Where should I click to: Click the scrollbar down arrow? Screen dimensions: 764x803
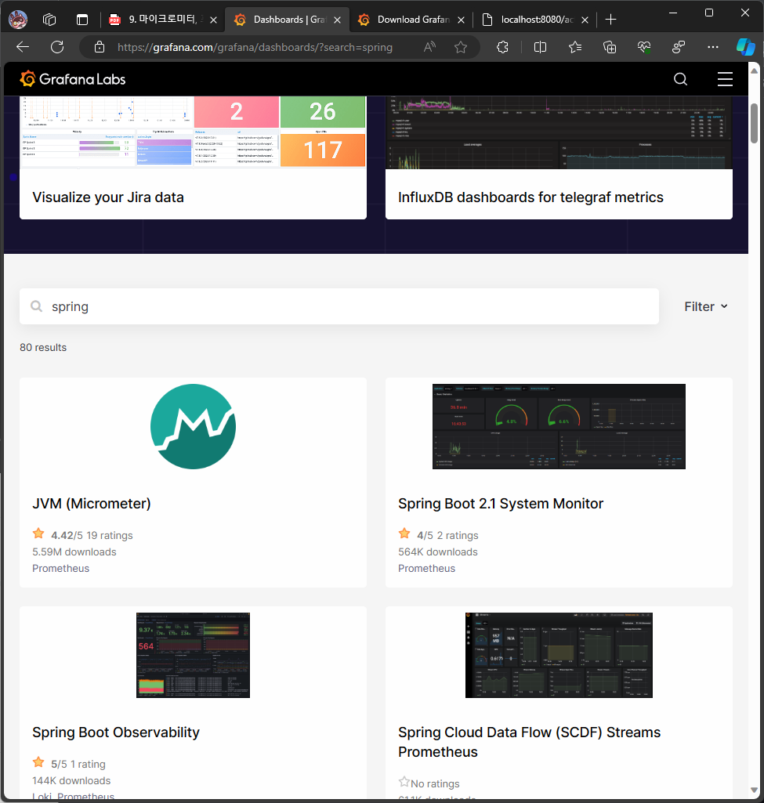[x=754, y=790]
